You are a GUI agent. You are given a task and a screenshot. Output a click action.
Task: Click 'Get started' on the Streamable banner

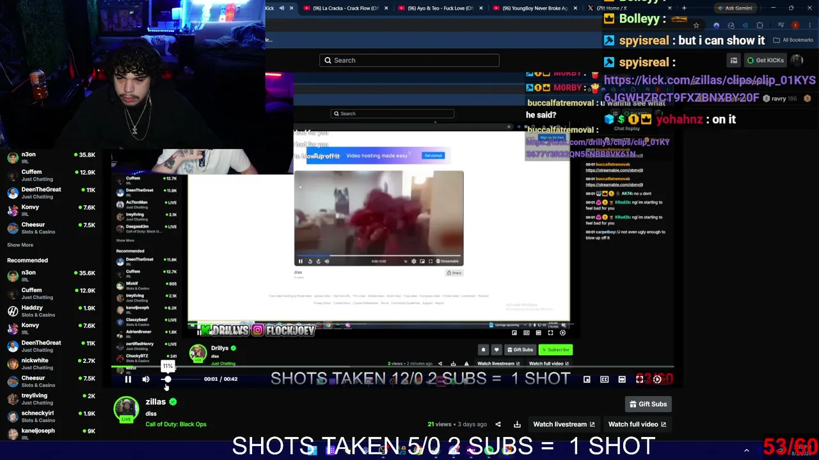(x=433, y=155)
